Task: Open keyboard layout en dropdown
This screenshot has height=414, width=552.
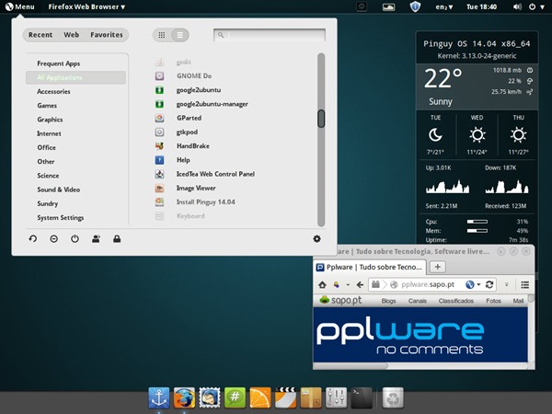Action: click(x=444, y=6)
